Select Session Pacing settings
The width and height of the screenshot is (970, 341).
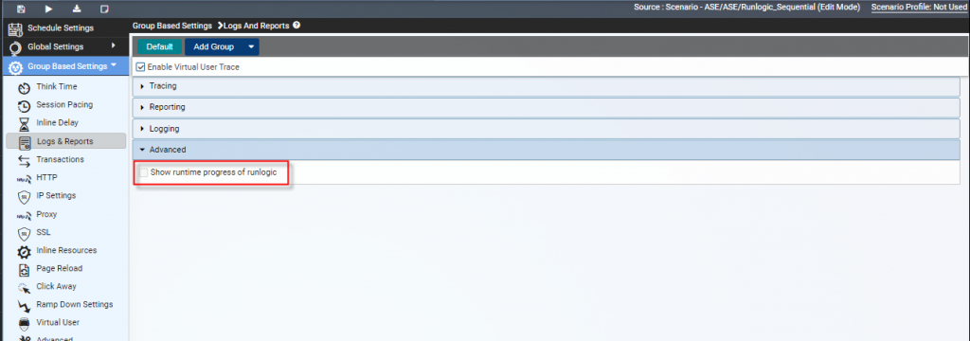coord(64,104)
